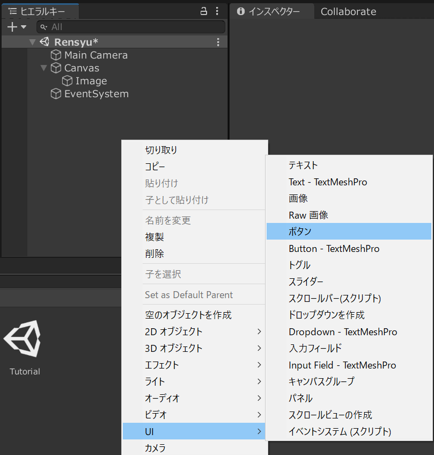The image size is (434, 455).
Task: Select スライダー in the UI submenu
Action: [x=306, y=281]
